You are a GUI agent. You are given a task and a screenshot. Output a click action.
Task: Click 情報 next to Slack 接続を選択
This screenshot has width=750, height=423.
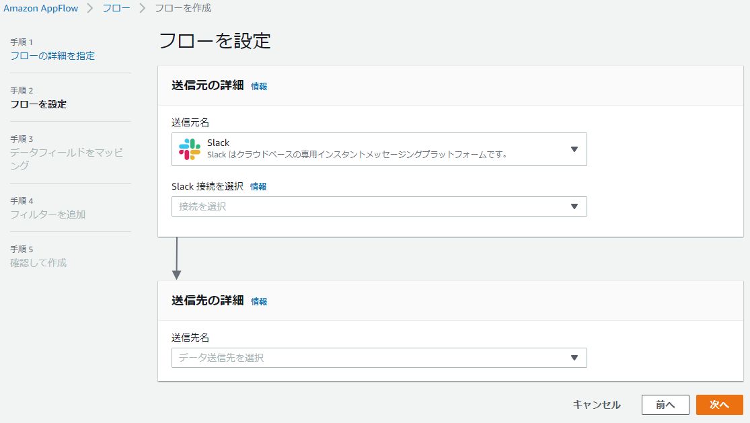(x=258, y=186)
